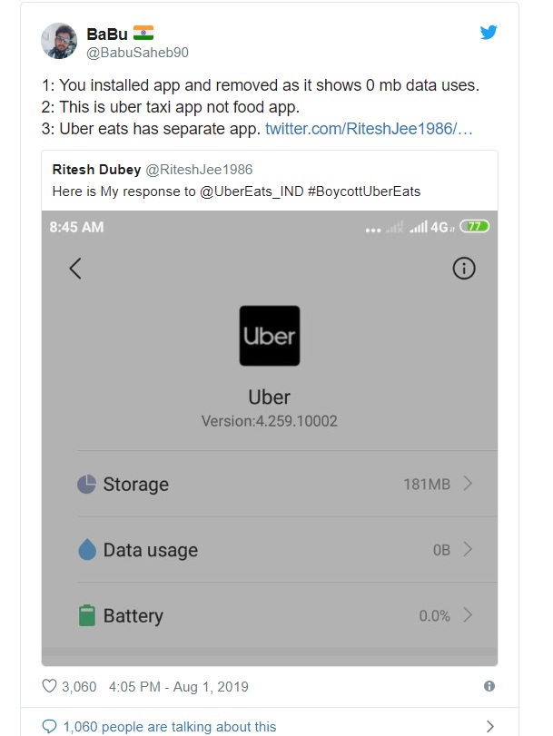The width and height of the screenshot is (553, 736).
Task: Click the Twitter bird logo
Action: click(x=489, y=33)
